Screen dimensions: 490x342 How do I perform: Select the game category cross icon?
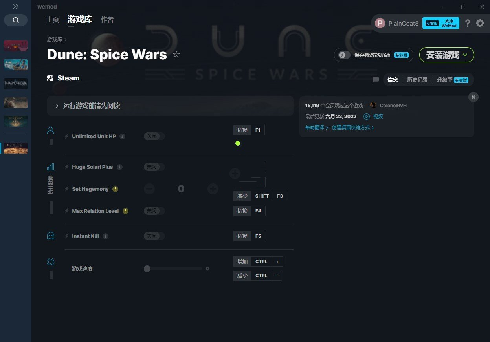point(50,262)
